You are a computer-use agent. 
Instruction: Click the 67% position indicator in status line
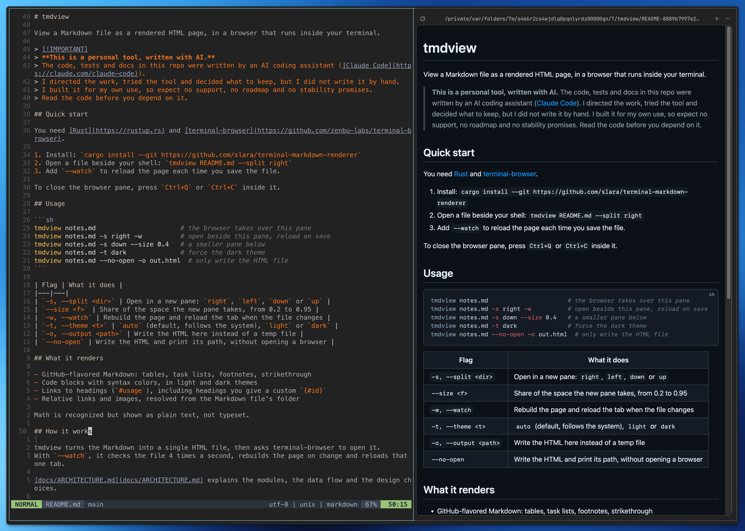(x=371, y=505)
